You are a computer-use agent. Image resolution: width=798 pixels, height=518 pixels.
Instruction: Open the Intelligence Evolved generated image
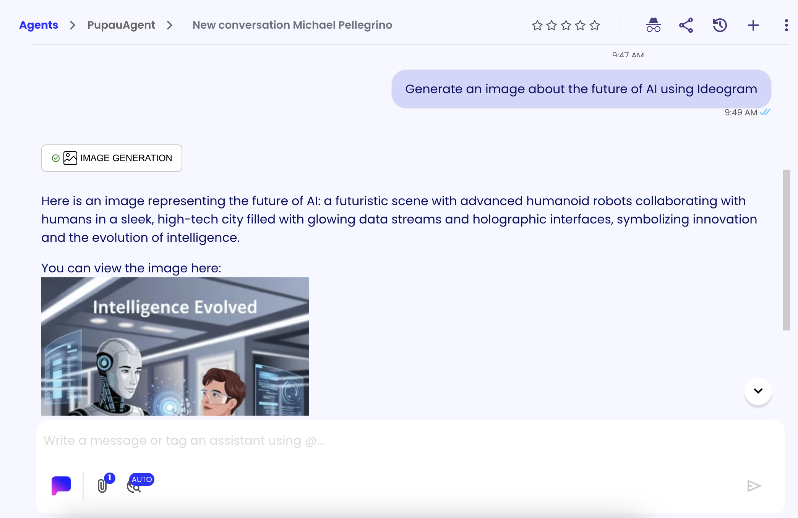point(175,346)
